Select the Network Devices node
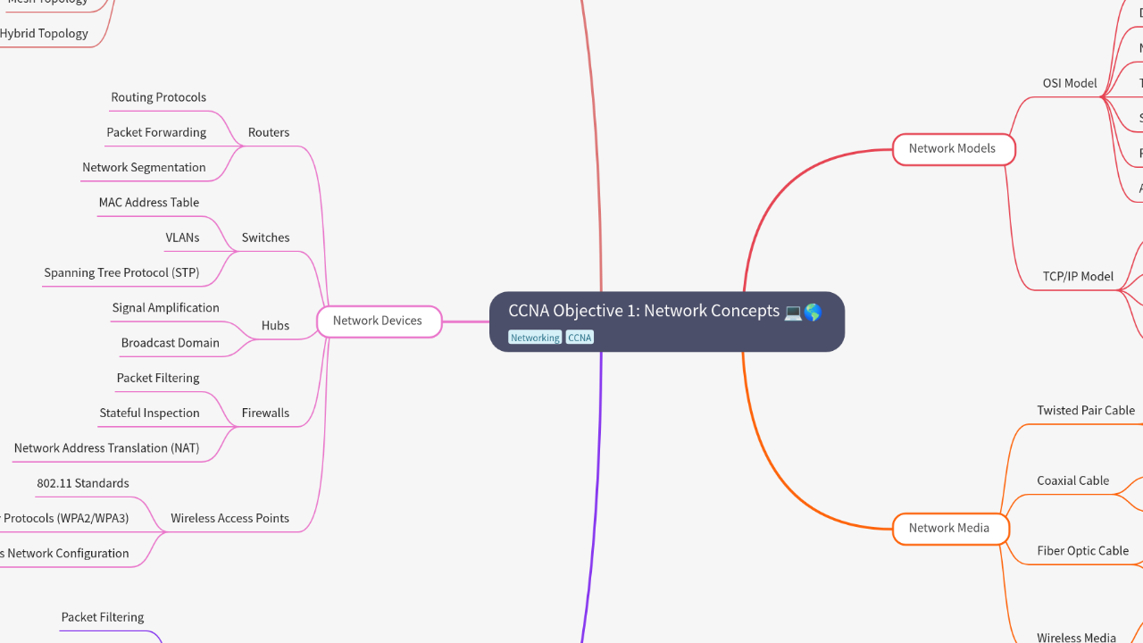 tap(379, 321)
